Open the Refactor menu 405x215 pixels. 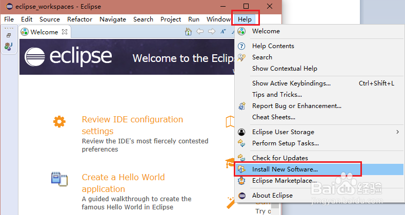pos(79,19)
